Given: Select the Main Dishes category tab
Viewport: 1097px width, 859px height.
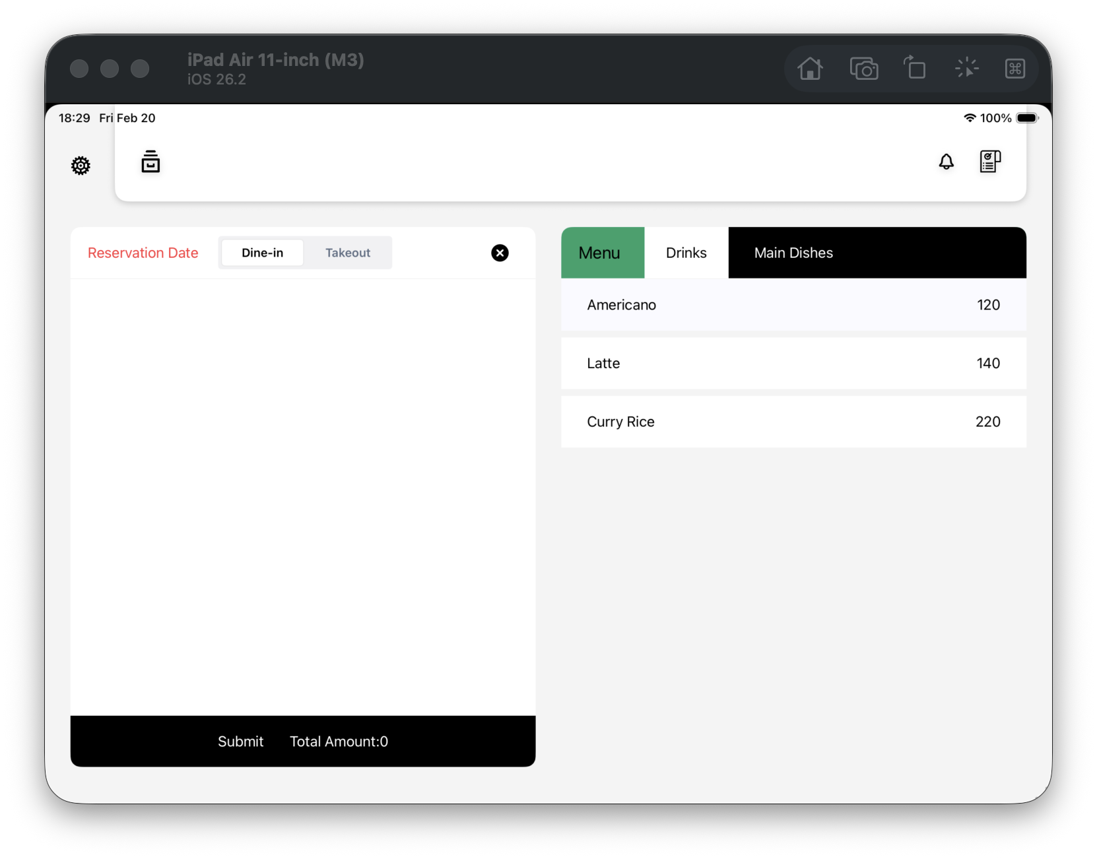Looking at the screenshot, I should coord(793,253).
